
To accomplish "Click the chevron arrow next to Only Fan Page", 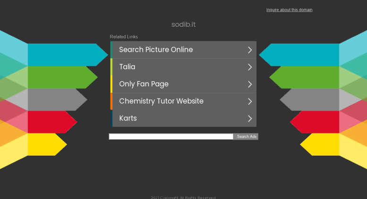I will point(250,84).
